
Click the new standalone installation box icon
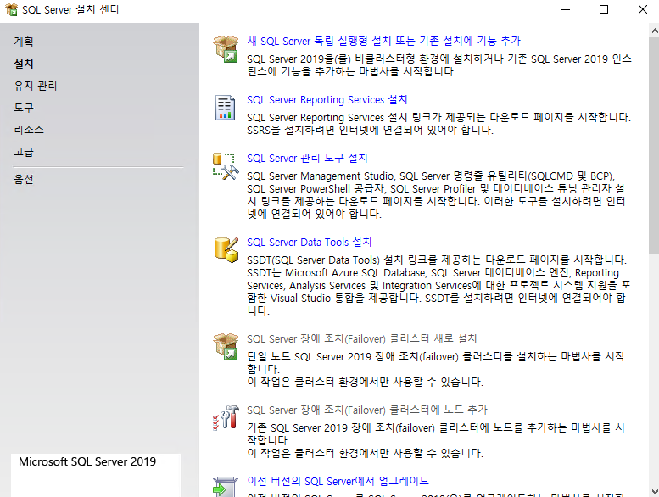(226, 48)
